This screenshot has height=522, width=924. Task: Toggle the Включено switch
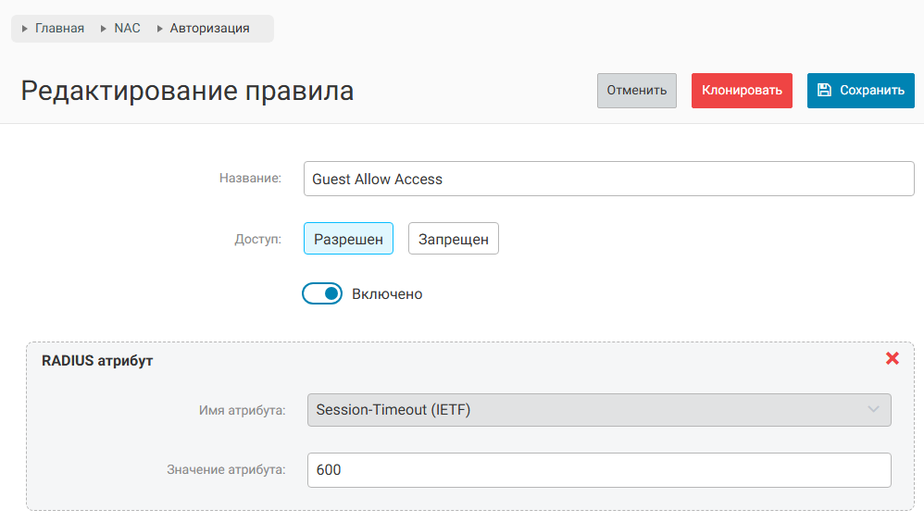(x=322, y=293)
